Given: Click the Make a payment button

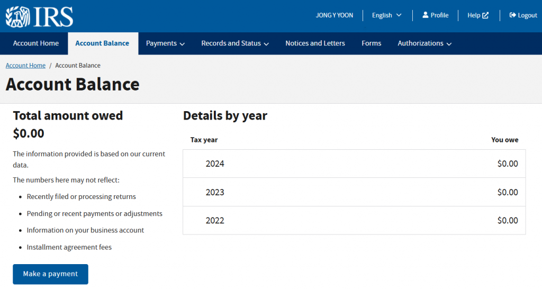Looking at the screenshot, I should point(50,274).
